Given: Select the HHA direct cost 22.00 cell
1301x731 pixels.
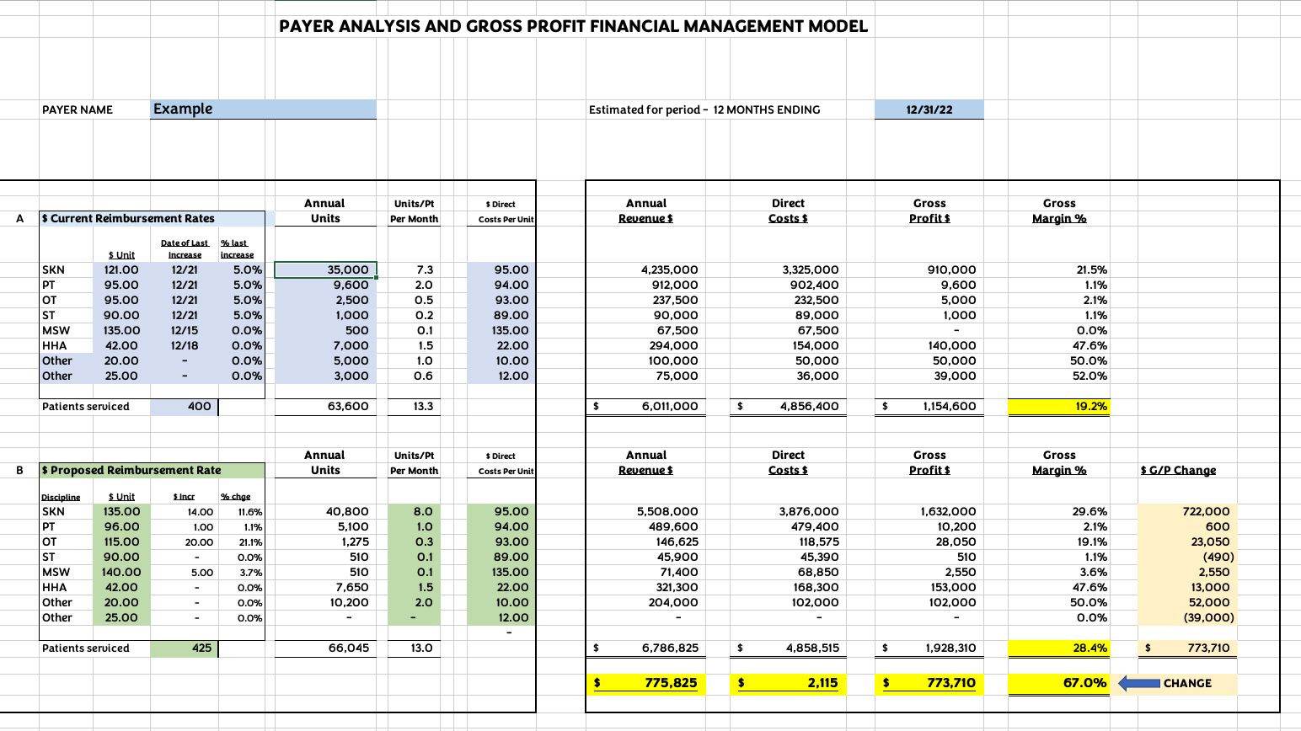Looking at the screenshot, I should pyautogui.click(x=501, y=345).
